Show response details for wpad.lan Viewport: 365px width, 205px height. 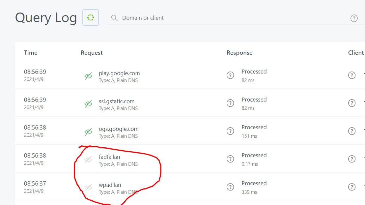tap(230, 187)
